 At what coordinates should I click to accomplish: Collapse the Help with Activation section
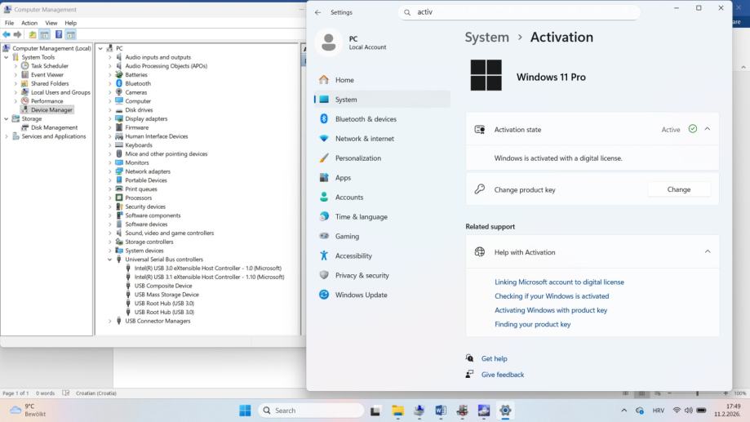coord(707,252)
